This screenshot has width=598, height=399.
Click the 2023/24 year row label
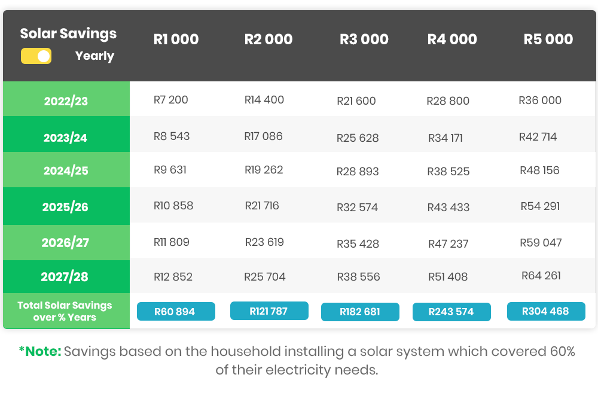click(x=66, y=138)
